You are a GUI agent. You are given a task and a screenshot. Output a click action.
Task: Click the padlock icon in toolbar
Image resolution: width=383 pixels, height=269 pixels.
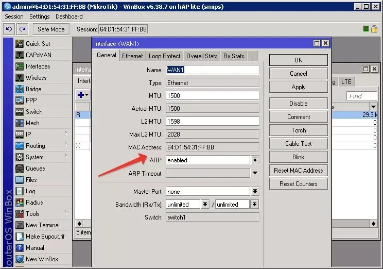tap(374, 29)
